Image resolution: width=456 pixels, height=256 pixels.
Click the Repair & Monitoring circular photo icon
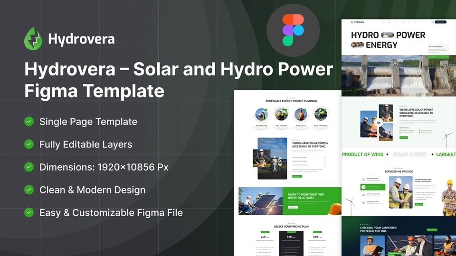coord(321,115)
